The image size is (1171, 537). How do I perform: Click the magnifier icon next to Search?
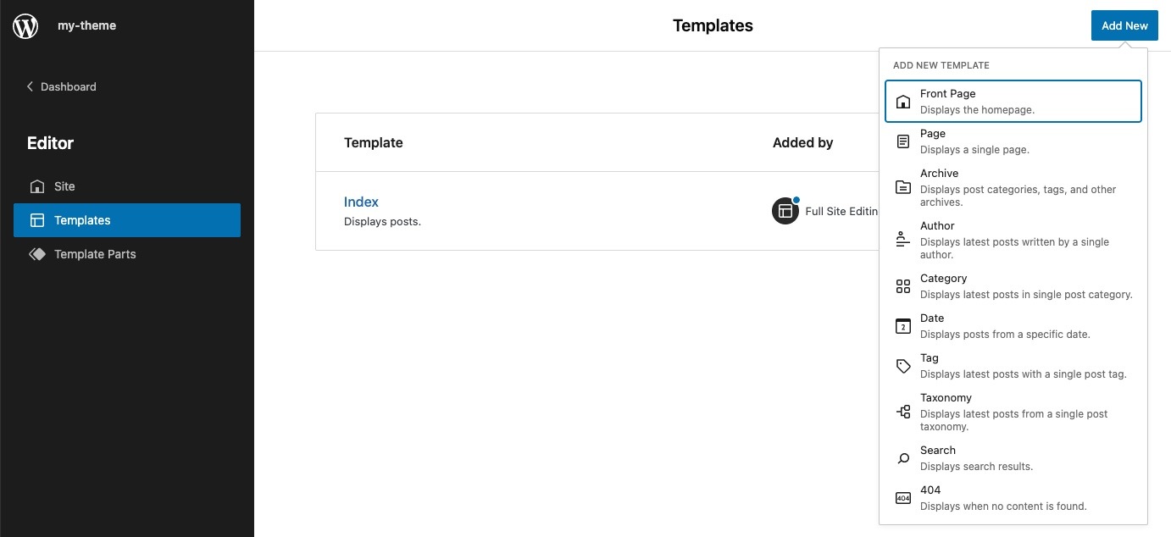(902, 457)
